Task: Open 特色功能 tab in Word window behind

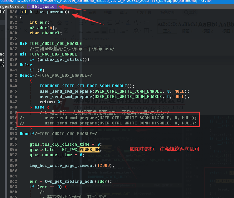Action: click(168, 12)
